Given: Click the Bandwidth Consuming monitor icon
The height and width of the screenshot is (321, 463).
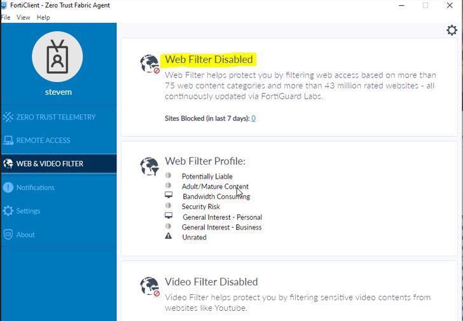Looking at the screenshot, I should [x=169, y=195].
